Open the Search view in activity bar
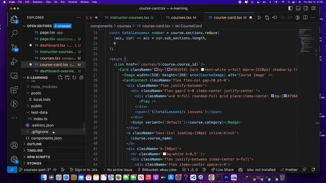326x183 pixels. click(x=14, y=33)
